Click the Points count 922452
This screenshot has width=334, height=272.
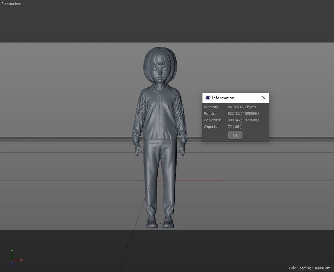[234, 113]
